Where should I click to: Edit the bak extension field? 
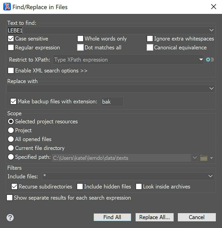[112, 102]
